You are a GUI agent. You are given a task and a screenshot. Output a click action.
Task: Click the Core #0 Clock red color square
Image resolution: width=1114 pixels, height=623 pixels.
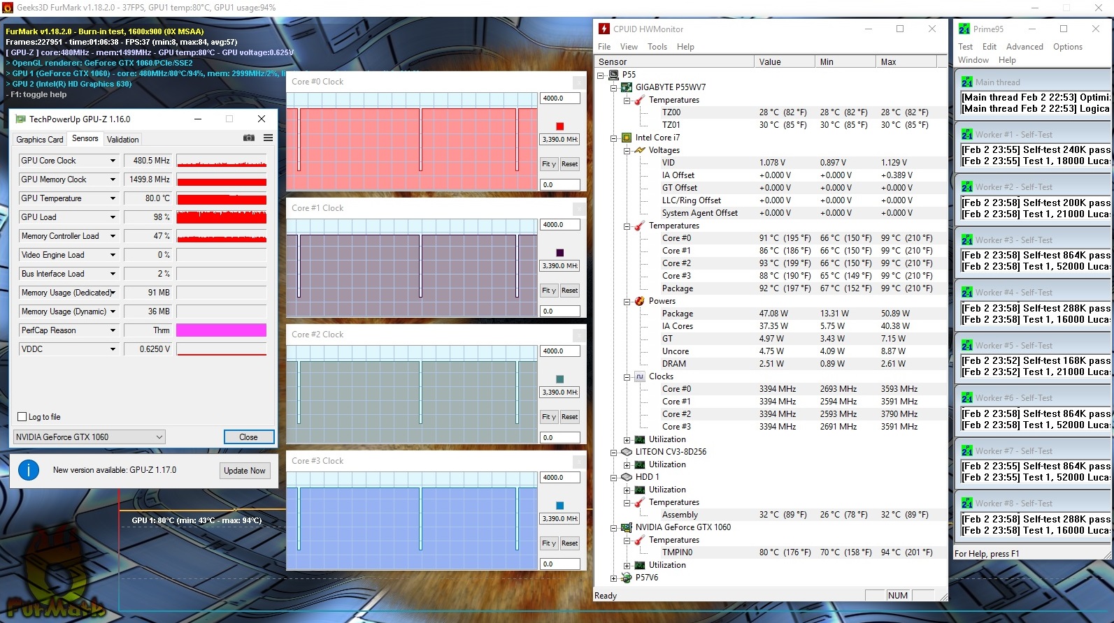pyautogui.click(x=559, y=126)
